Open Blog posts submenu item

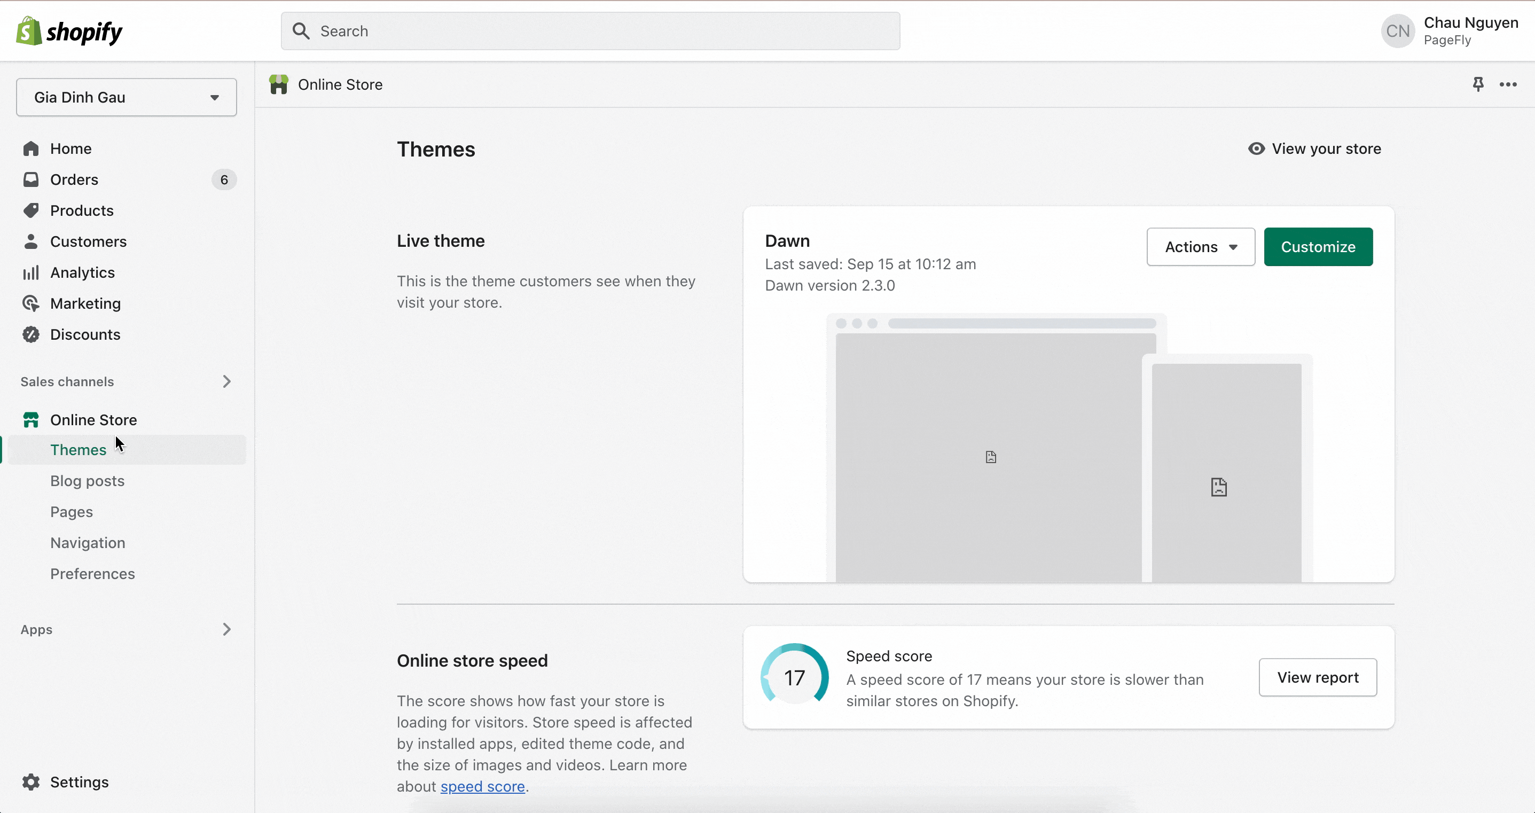coord(87,481)
